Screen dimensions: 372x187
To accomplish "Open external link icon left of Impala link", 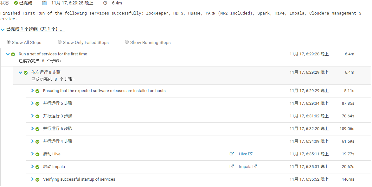I will pyautogui.click(x=232, y=166).
